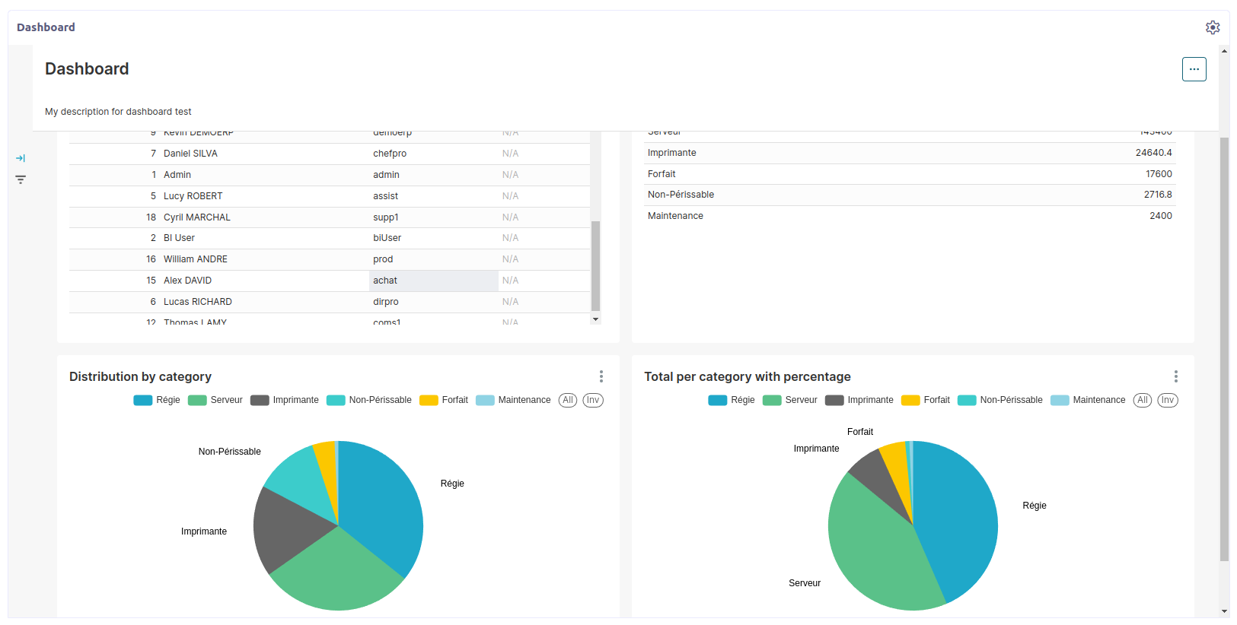Toggle Forfait legend in Total per category chart
Image resolution: width=1237 pixels, height=625 pixels.
click(926, 400)
